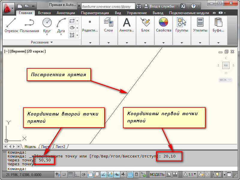Expand the Рисование panel

42,42
